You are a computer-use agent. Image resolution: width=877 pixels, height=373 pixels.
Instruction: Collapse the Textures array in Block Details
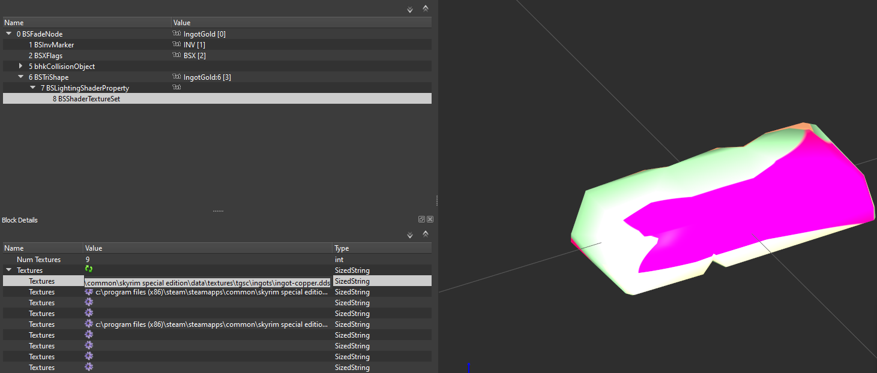[9, 270]
